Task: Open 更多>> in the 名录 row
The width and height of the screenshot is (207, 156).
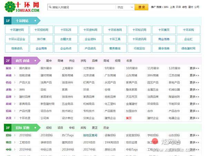Action: [194, 118]
